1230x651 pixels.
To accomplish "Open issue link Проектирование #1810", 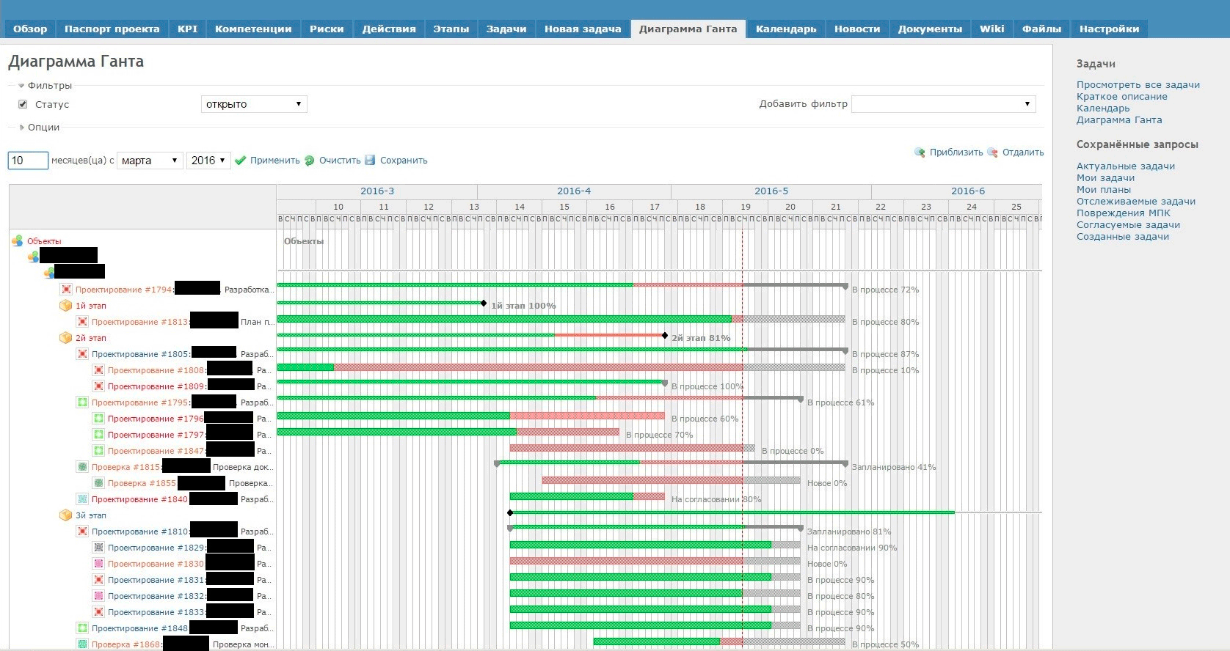I will click(x=140, y=532).
